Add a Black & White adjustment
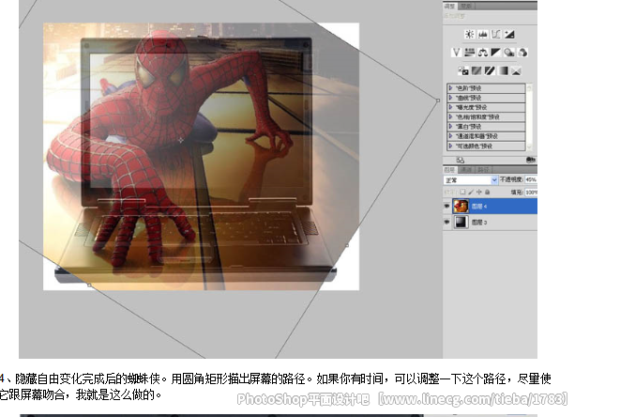 coord(496,53)
